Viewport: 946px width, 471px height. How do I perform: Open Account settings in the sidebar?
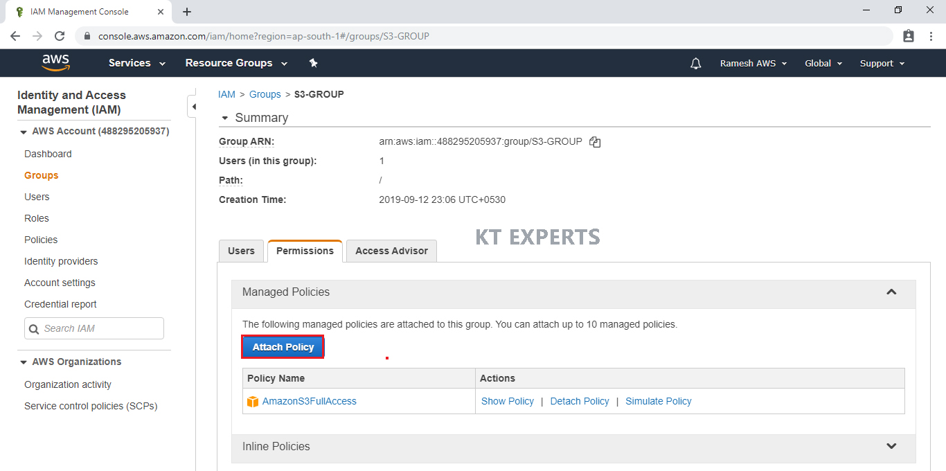tap(60, 283)
